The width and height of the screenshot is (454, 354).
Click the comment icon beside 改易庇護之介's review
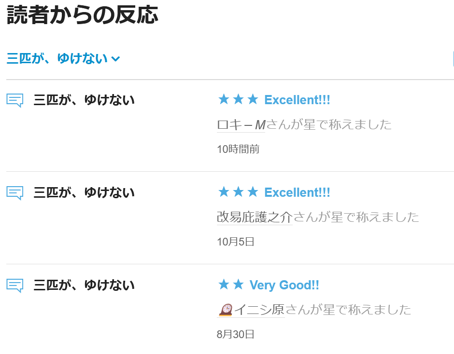point(14,193)
